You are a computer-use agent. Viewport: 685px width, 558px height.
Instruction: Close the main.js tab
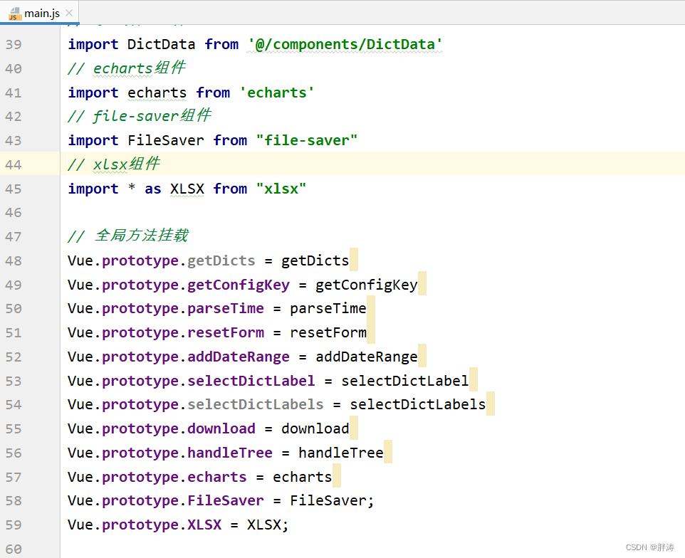68,12
